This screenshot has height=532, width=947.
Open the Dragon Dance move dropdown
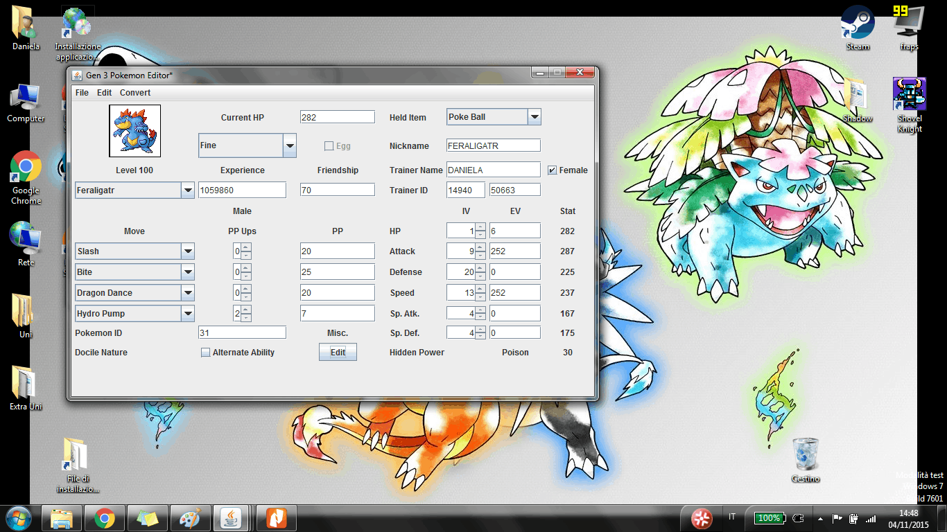tap(187, 293)
